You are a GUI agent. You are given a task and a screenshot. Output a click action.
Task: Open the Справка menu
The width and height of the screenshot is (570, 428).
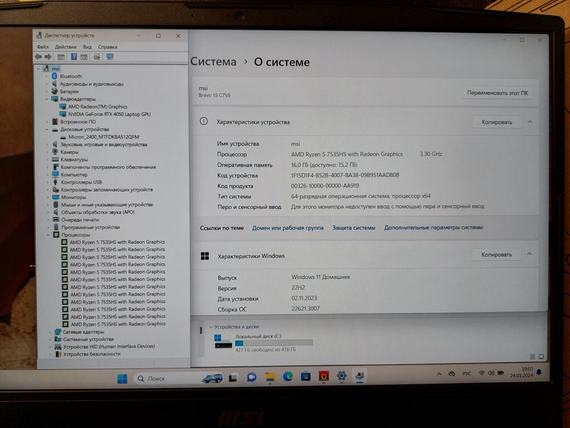107,47
